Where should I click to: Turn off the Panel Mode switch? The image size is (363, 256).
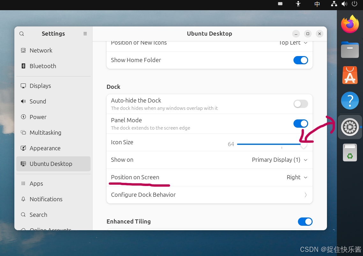click(x=300, y=124)
